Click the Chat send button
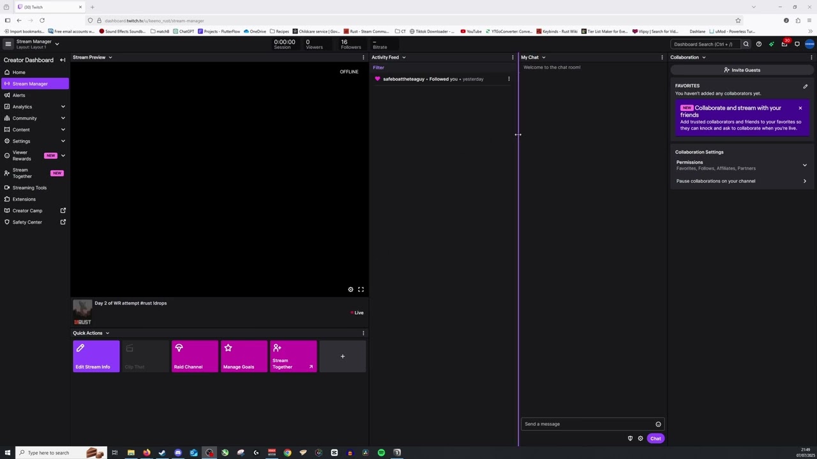This screenshot has width=817, height=459. (x=656, y=439)
